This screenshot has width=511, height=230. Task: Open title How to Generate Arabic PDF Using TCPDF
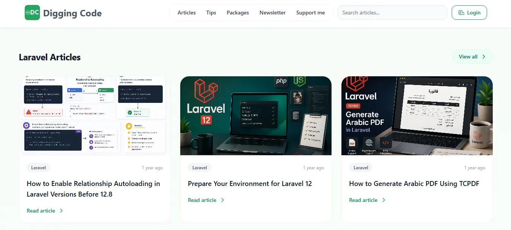414,184
